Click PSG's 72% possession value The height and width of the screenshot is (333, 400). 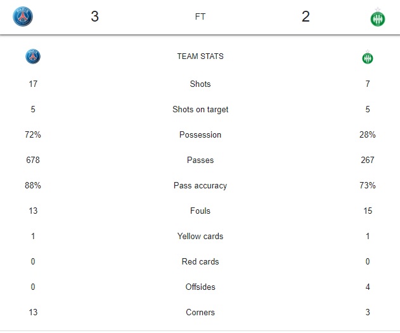pyautogui.click(x=33, y=134)
